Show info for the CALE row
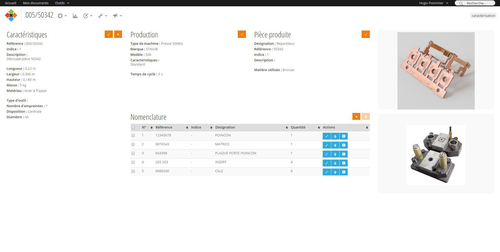 tap(344, 172)
